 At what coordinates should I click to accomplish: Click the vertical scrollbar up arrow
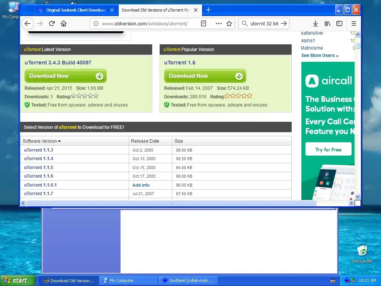358,34
